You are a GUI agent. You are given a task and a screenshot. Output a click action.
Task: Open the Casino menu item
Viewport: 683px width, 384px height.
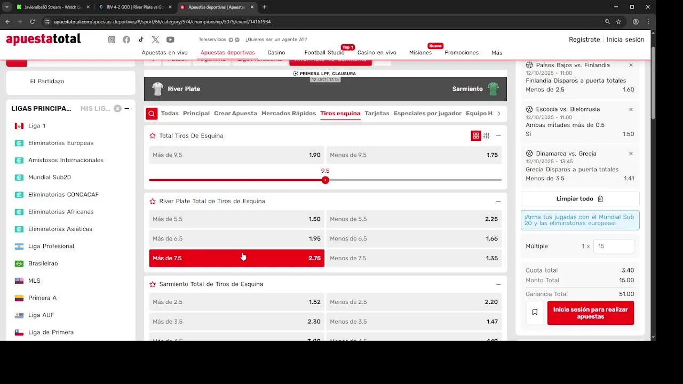(276, 53)
